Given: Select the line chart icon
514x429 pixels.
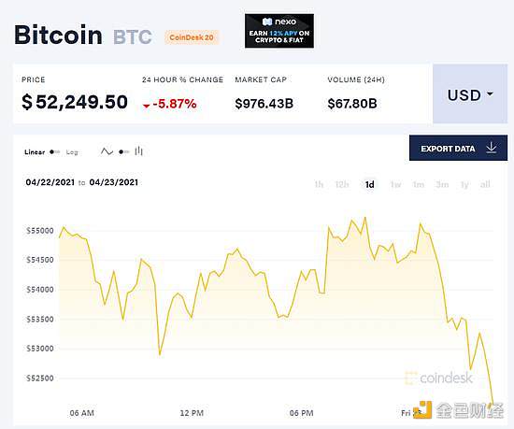Looking at the screenshot, I should click(107, 151).
